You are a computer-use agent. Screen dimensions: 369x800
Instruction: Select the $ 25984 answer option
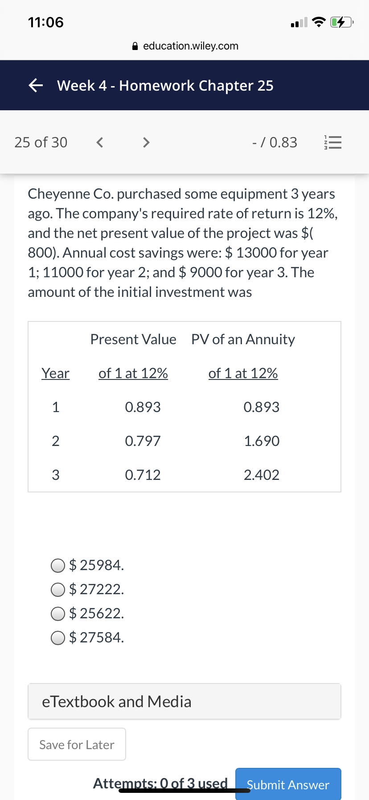pos(88,565)
